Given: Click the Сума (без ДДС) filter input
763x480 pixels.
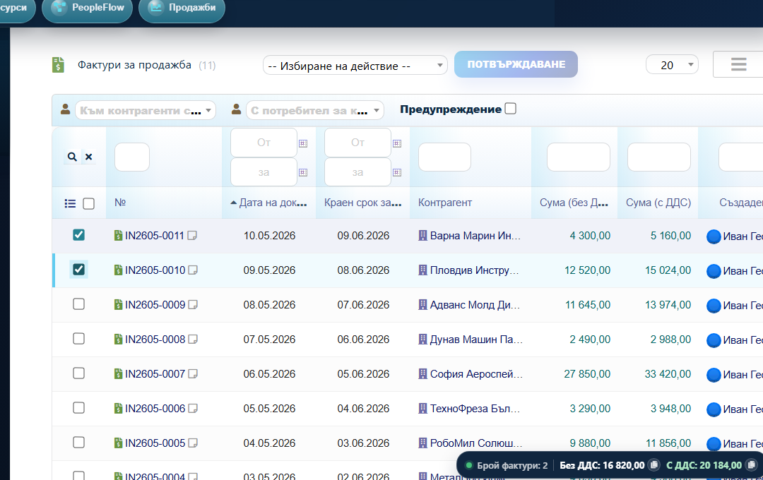Looking at the screenshot, I should (x=579, y=157).
